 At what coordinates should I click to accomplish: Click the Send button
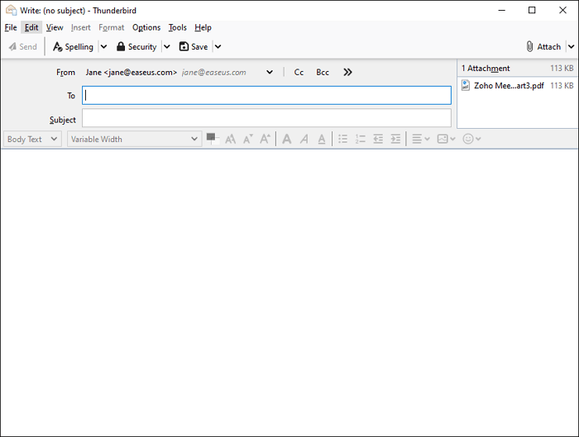pos(23,47)
